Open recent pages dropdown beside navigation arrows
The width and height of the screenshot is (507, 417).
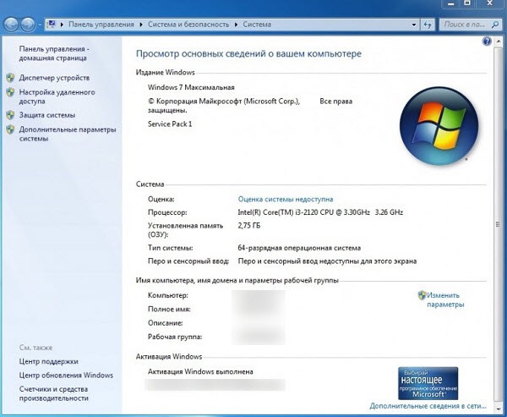[40, 25]
